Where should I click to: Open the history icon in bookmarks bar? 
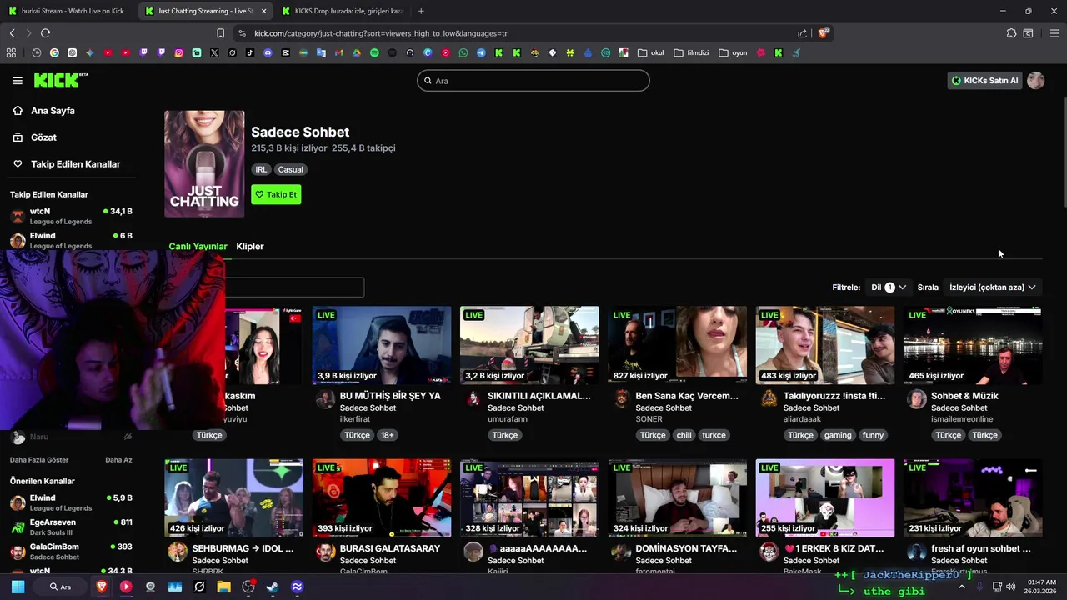tap(37, 52)
